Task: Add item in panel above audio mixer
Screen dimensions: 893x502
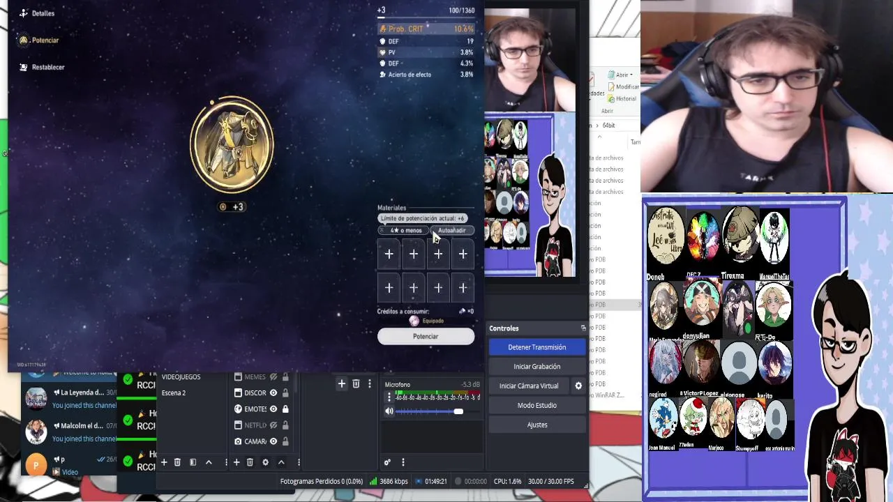Action: coord(342,383)
